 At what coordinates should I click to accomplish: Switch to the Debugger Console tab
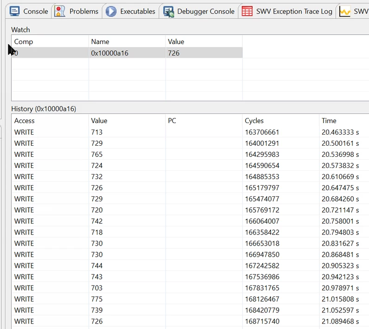coord(206,11)
